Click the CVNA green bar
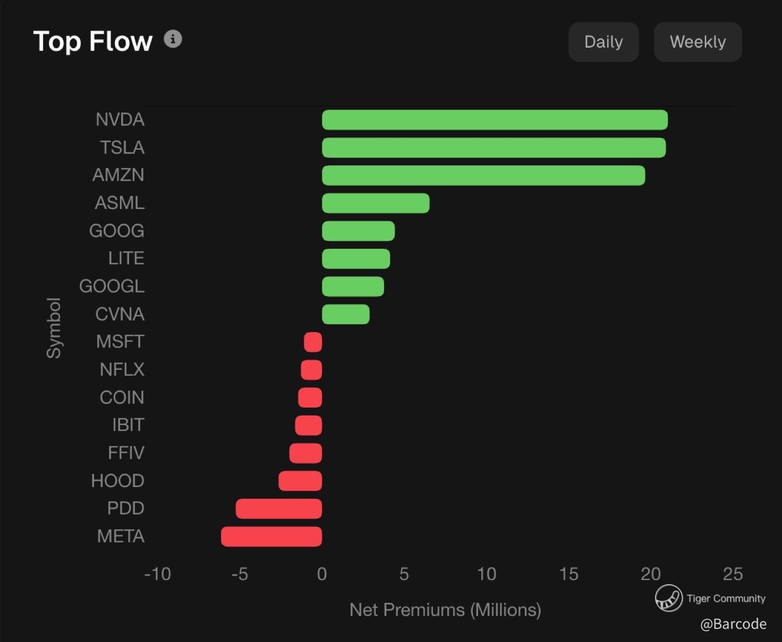This screenshot has width=782, height=642. (345, 314)
